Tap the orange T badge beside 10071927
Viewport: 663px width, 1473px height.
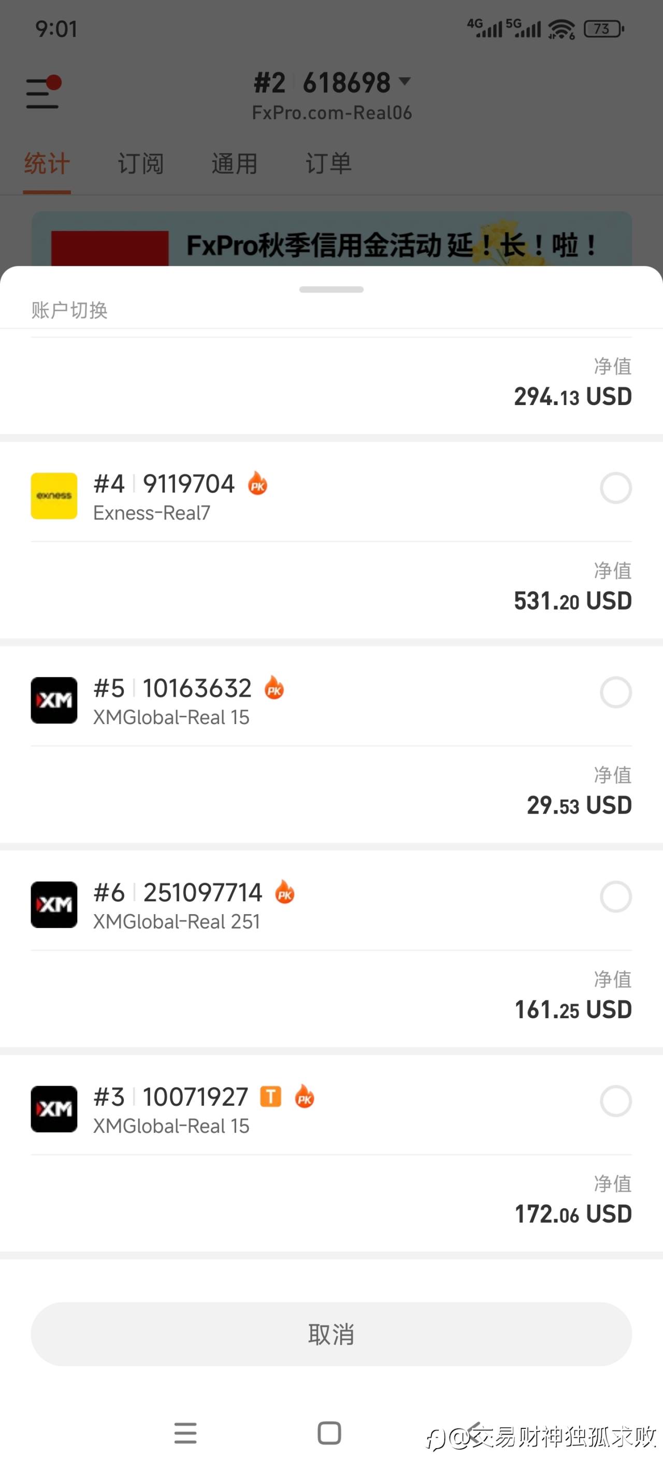270,1097
